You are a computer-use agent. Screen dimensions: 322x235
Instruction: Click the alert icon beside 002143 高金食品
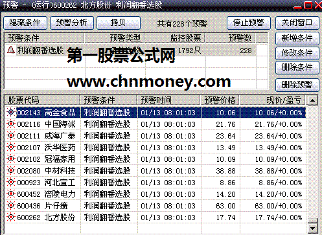[11, 112]
